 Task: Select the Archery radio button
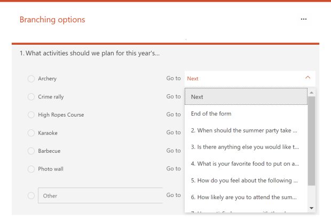pyautogui.click(x=31, y=79)
